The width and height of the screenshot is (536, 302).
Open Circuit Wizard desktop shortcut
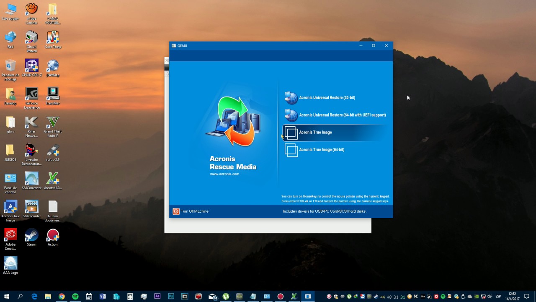pos(32,42)
